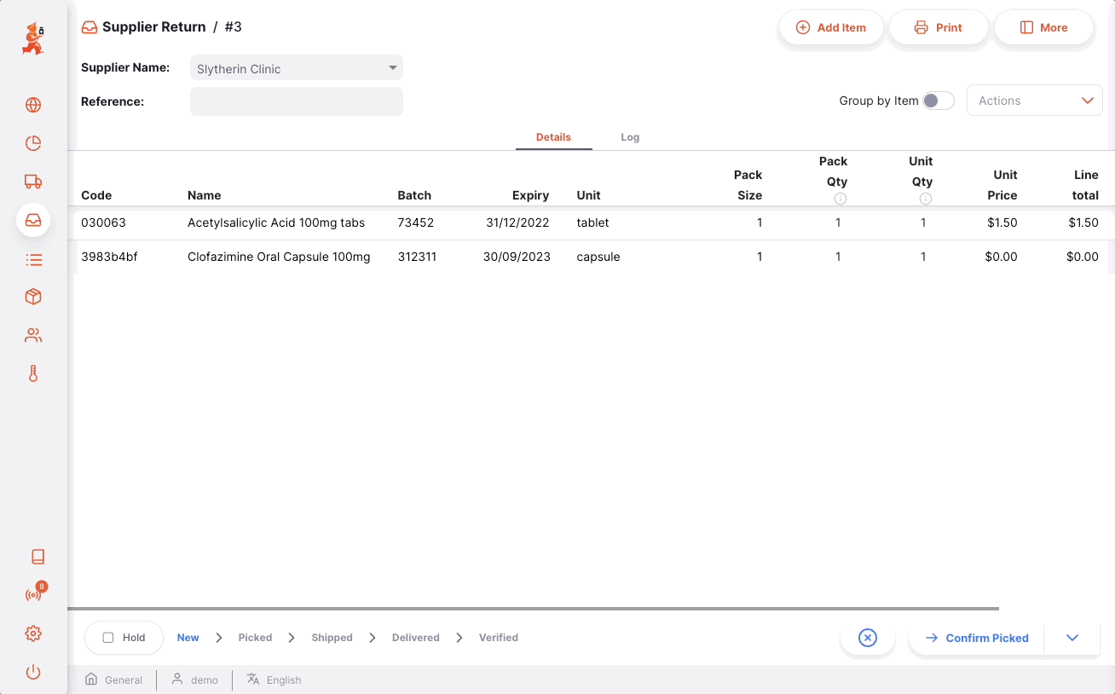Click into the Reference input field
This screenshot has width=1115, height=694.
point(296,101)
